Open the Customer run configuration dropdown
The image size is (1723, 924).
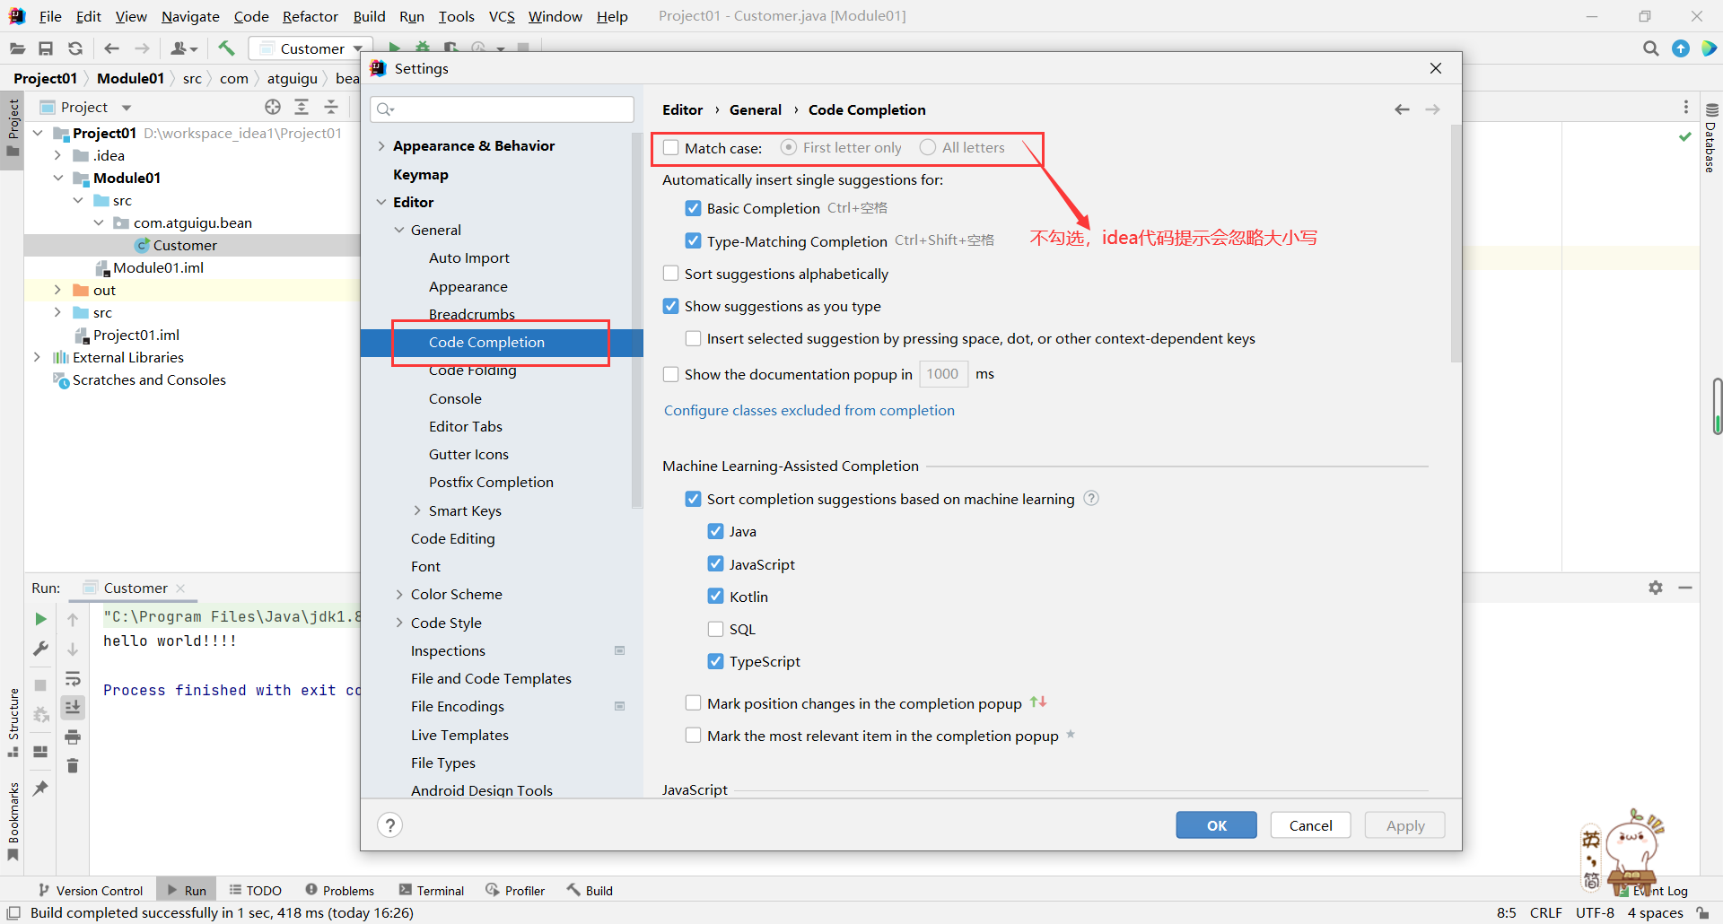point(359,48)
